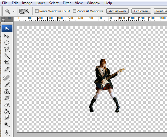Open the Layer menu
The width and height of the screenshot is (167, 137).
coord(41,3)
